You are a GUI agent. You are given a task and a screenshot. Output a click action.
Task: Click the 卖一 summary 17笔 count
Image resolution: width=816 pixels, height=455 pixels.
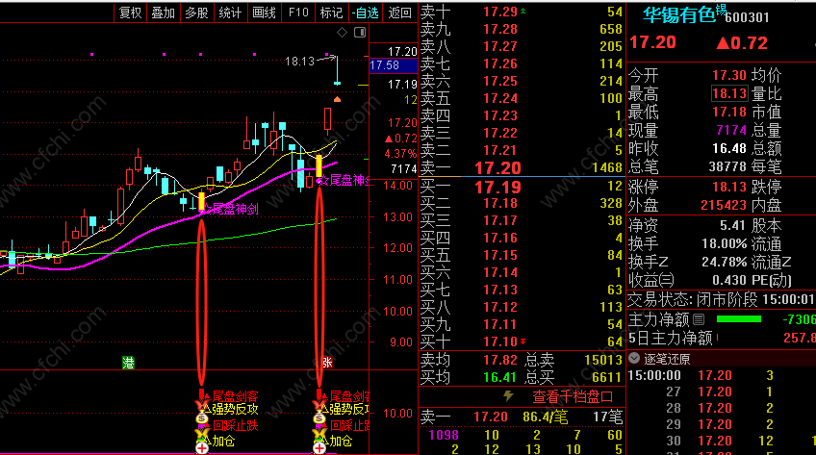(607, 417)
